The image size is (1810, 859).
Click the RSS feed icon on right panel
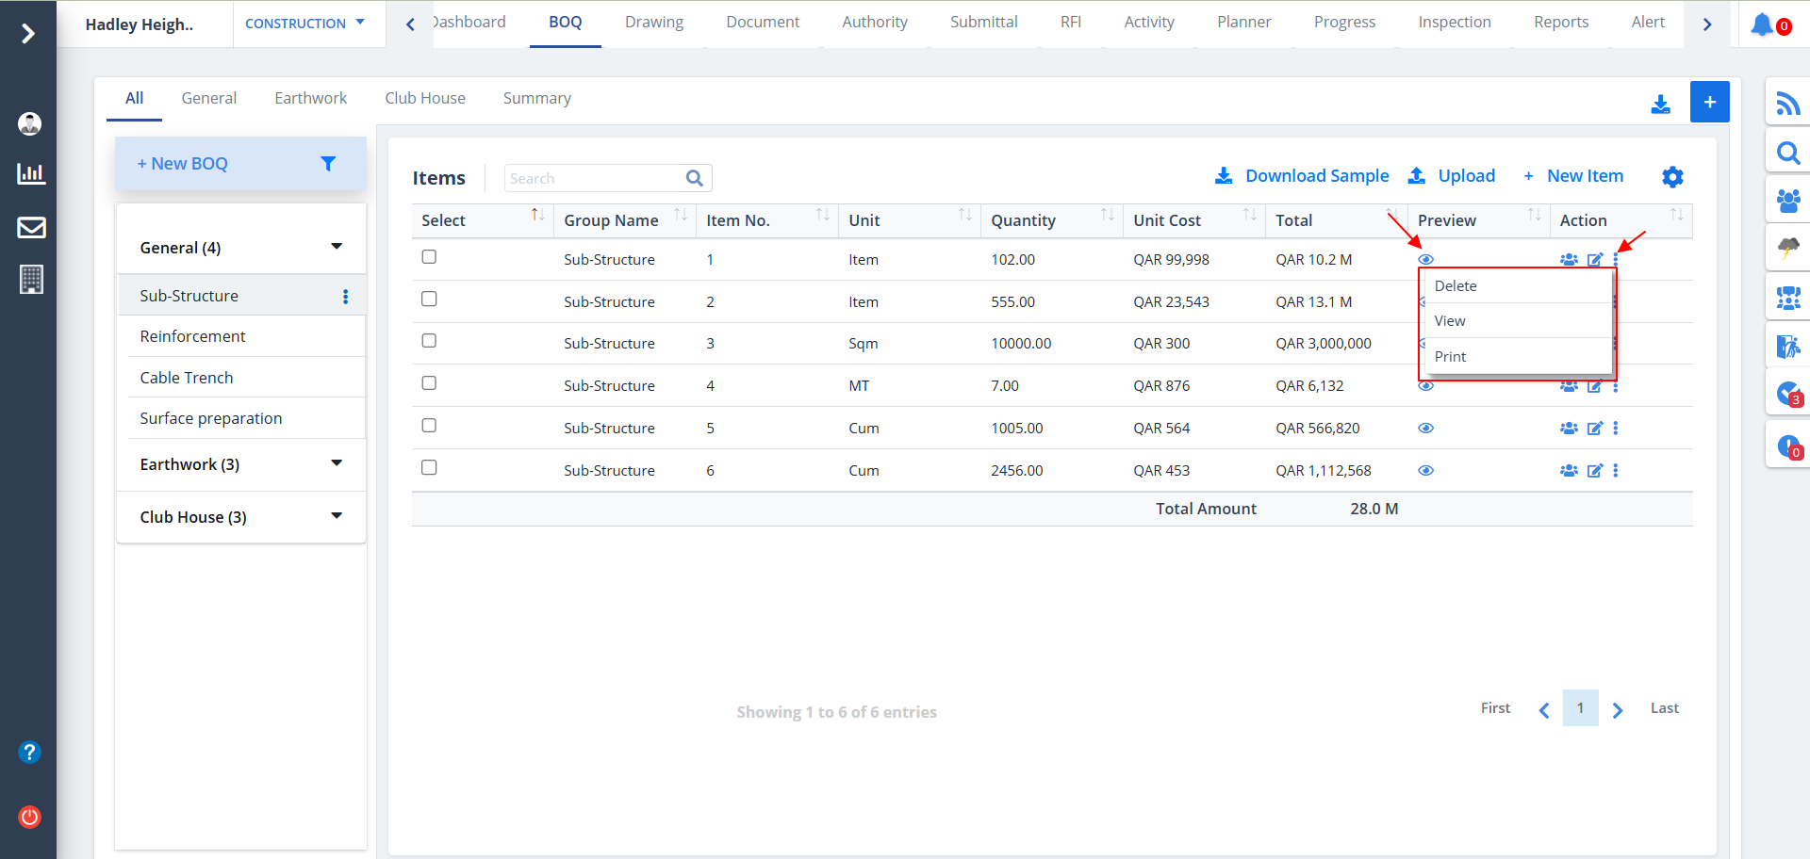pos(1787,103)
